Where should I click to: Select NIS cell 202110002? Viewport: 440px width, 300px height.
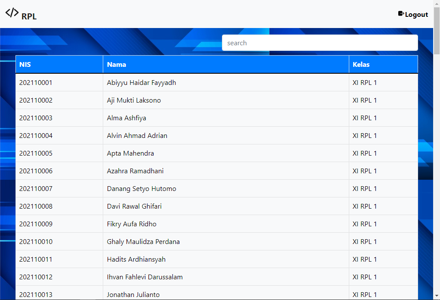pyautogui.click(x=36, y=100)
